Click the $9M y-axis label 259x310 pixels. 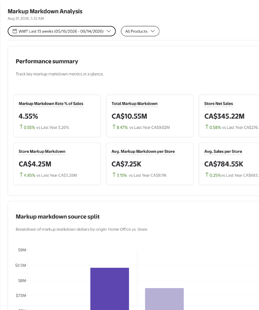[x=22, y=250]
